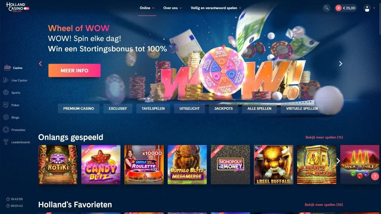The height and width of the screenshot is (214, 381).
Task: Expand Veilig en verantwoord spelen menu
Action: coord(216,8)
